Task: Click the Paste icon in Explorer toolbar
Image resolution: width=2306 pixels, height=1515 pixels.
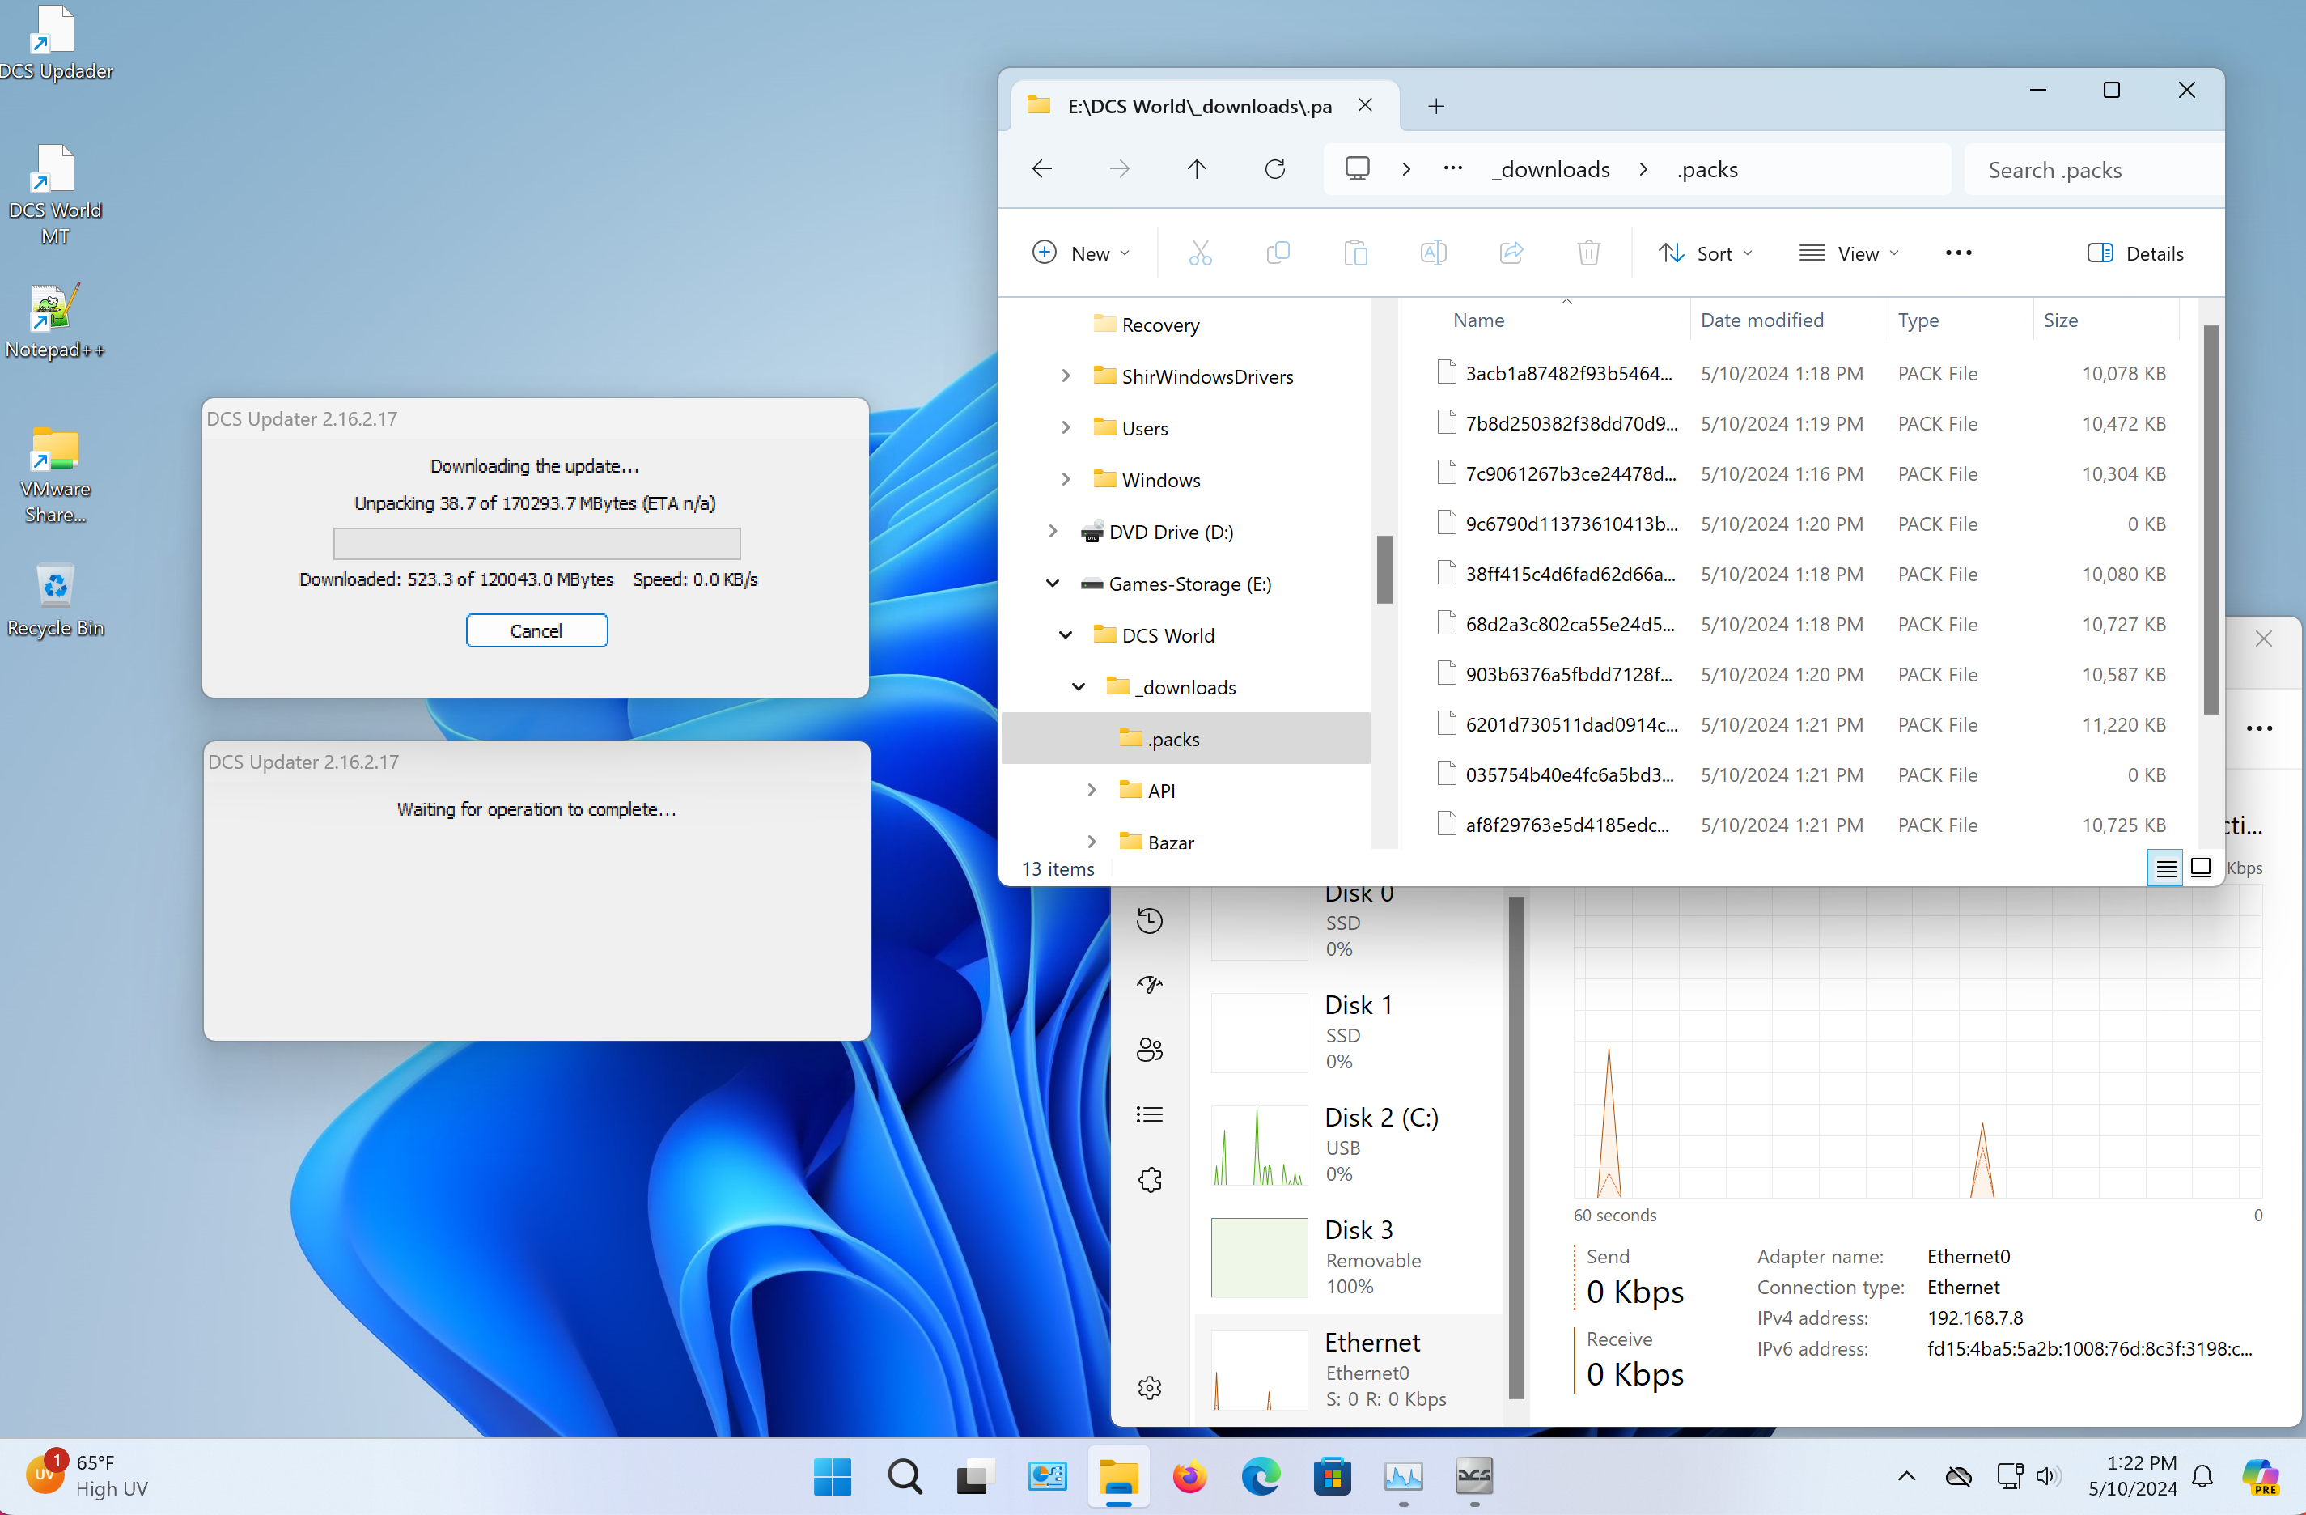Action: tap(1355, 253)
